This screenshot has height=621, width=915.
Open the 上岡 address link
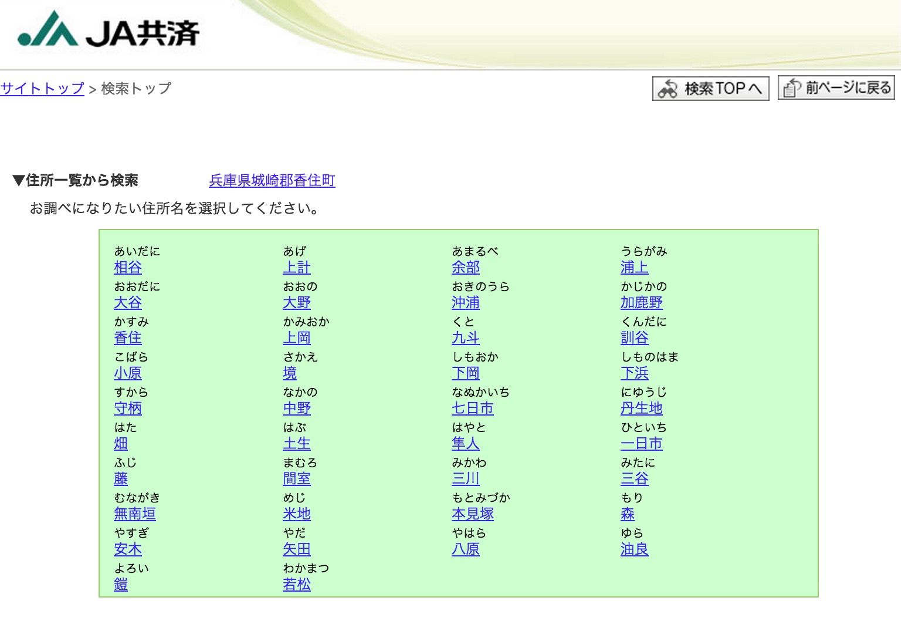click(297, 338)
